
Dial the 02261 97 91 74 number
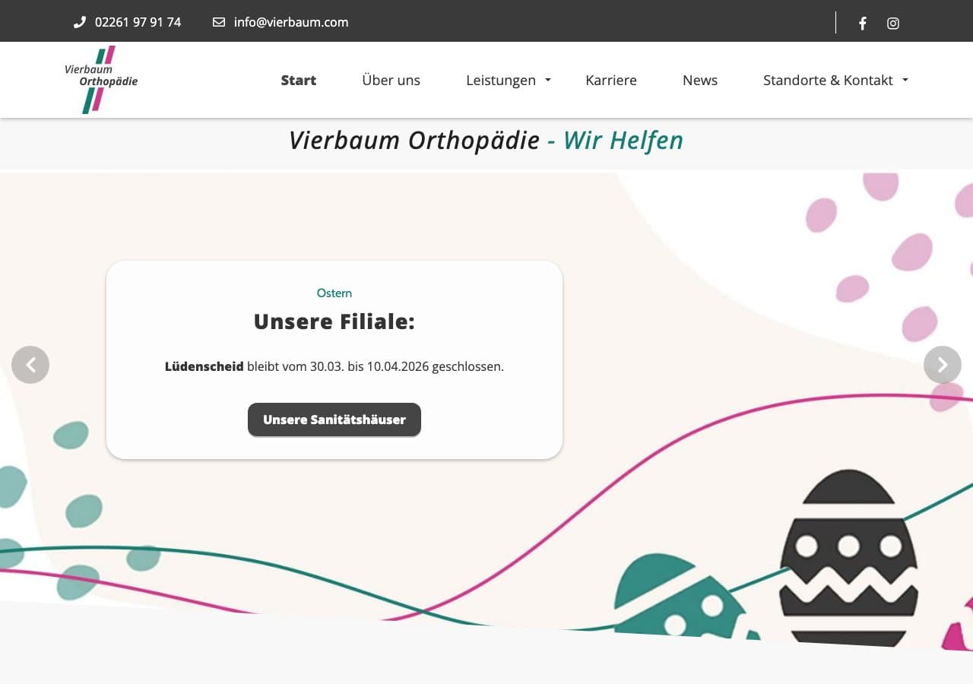[x=138, y=22]
